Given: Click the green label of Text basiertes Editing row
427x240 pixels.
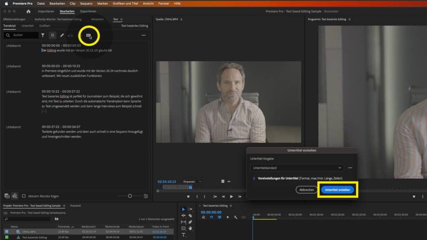Looking at the screenshot, I should pos(7,237).
